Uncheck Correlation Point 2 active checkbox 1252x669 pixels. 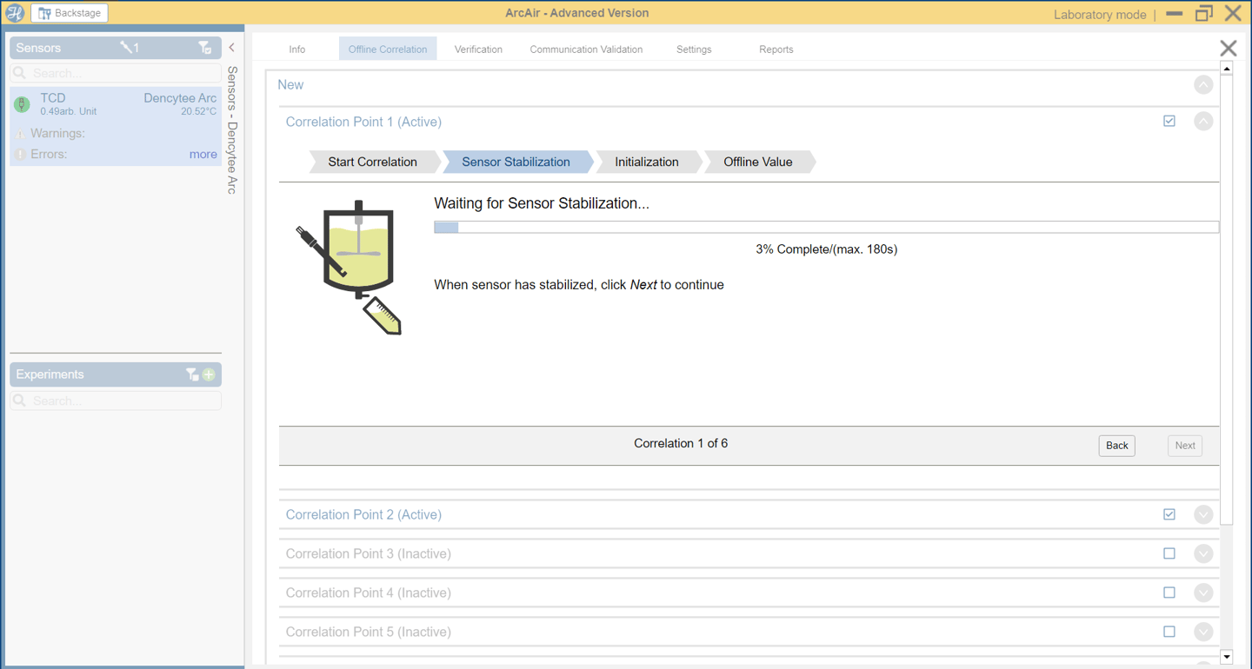point(1169,514)
